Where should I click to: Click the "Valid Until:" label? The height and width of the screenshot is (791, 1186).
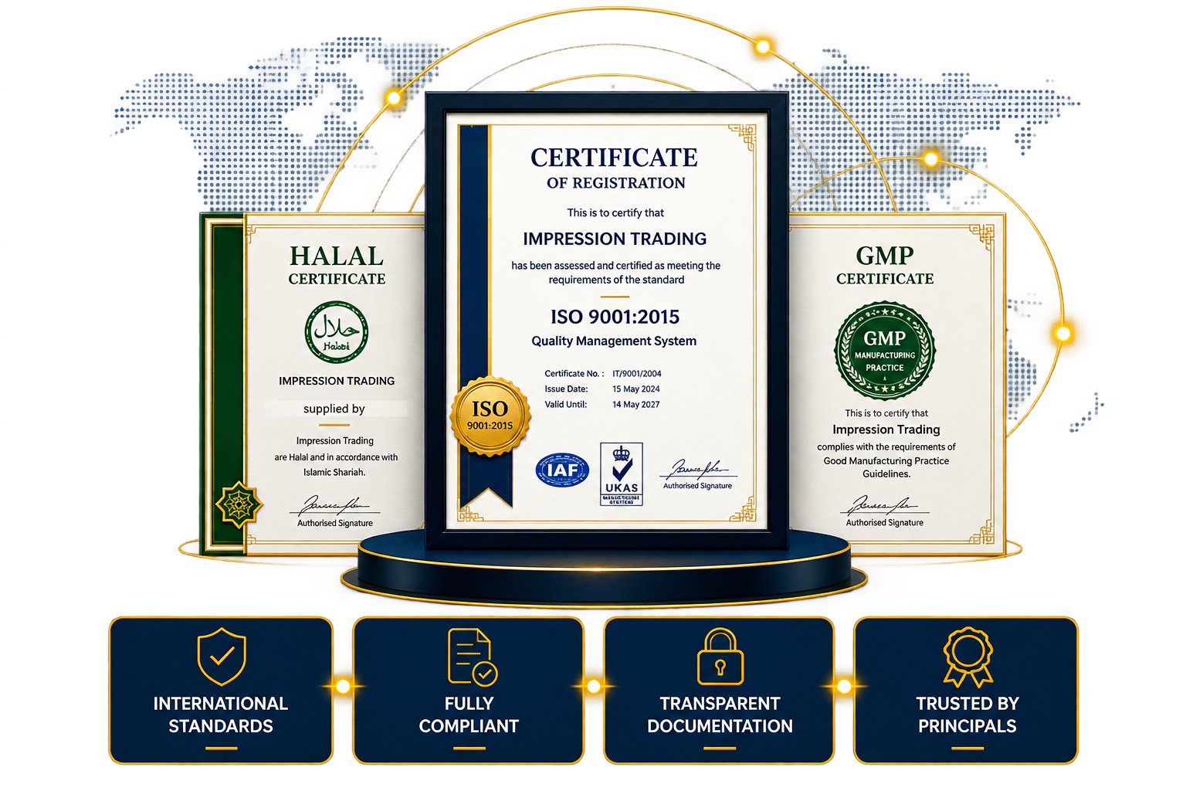click(x=566, y=405)
